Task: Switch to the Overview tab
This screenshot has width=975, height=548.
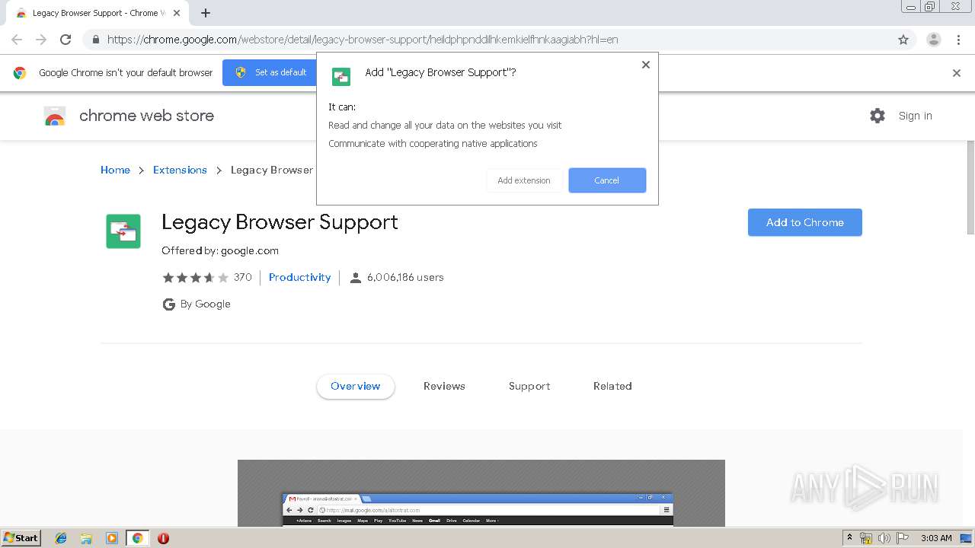Action: click(355, 386)
